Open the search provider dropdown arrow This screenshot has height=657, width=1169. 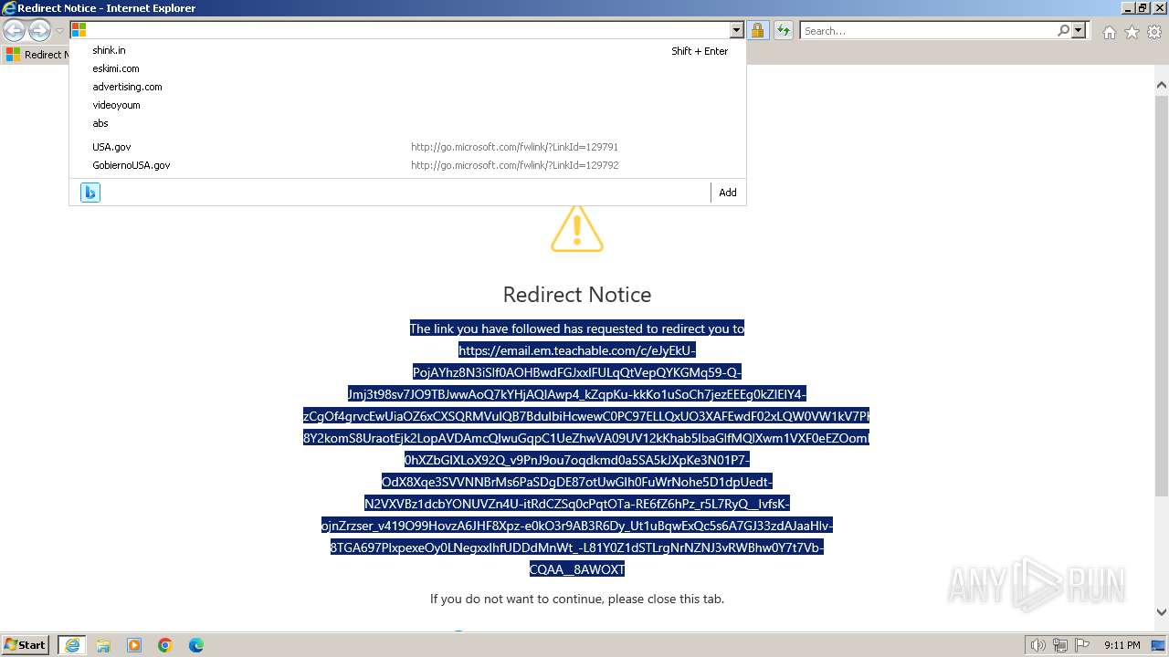(x=1079, y=30)
